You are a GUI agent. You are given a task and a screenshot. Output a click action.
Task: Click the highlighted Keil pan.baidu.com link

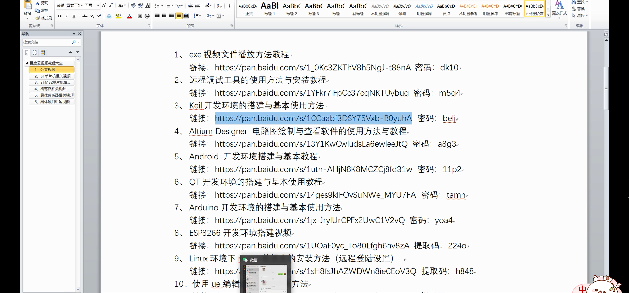[313, 118]
